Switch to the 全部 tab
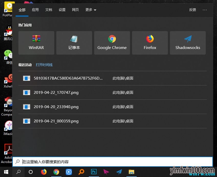217x177 pixels. (22, 10)
